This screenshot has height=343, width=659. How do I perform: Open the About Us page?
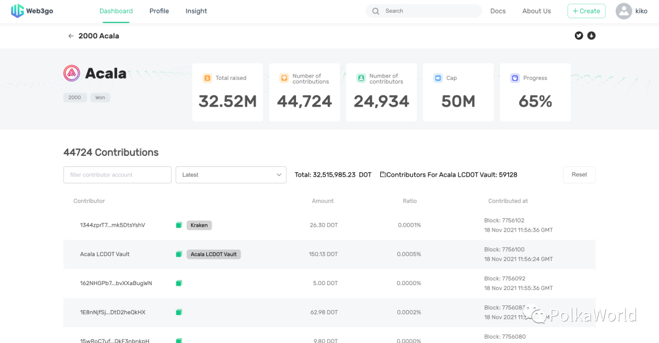coord(537,12)
